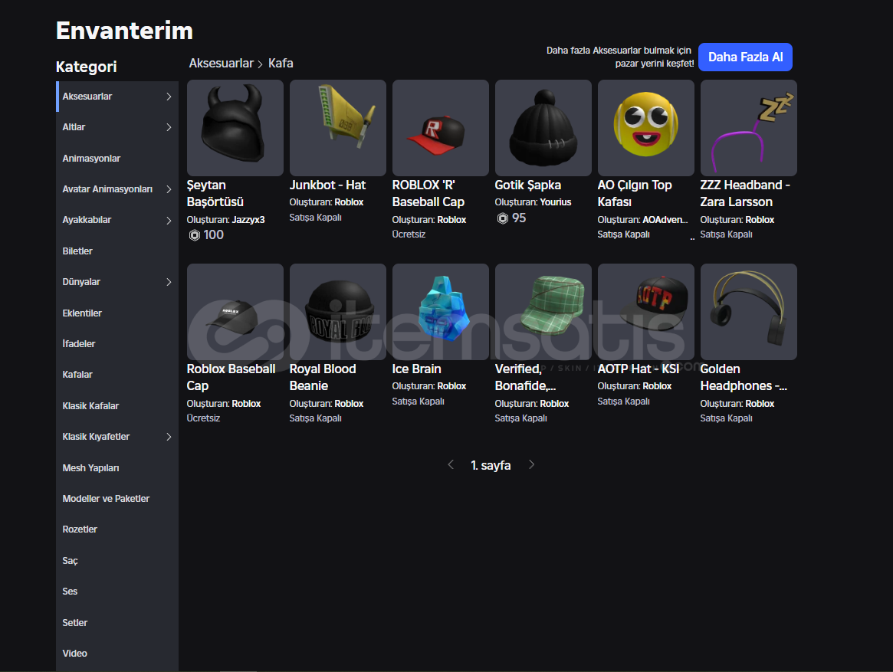Expand the Altlar category chevron

click(169, 127)
